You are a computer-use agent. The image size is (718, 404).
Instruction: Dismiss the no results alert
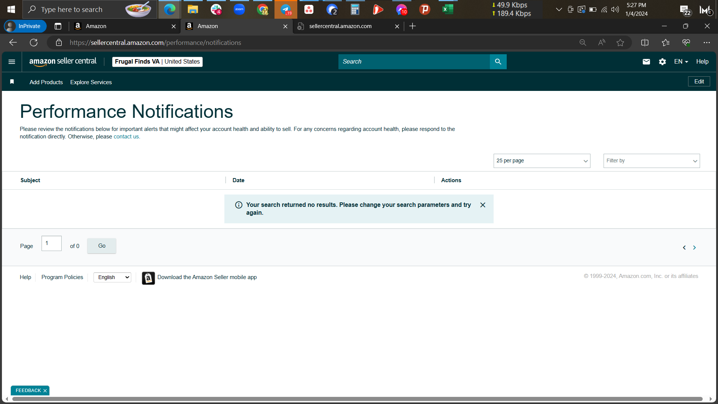tap(483, 205)
